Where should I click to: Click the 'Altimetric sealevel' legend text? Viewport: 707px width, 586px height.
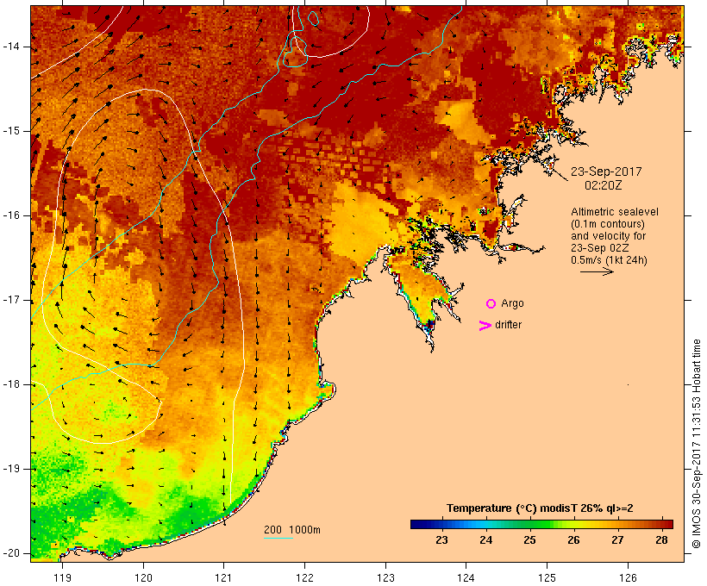coord(615,212)
